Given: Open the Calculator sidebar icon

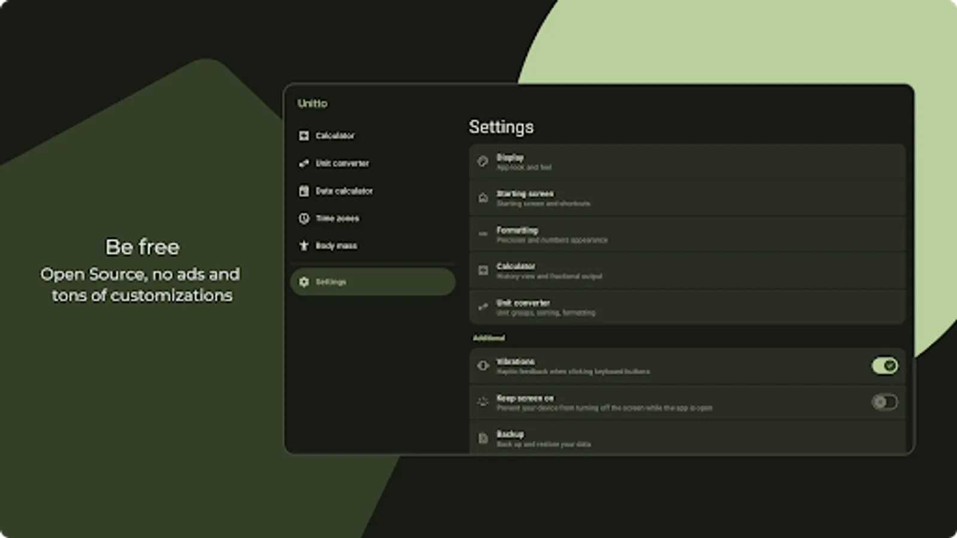Looking at the screenshot, I should pos(304,136).
